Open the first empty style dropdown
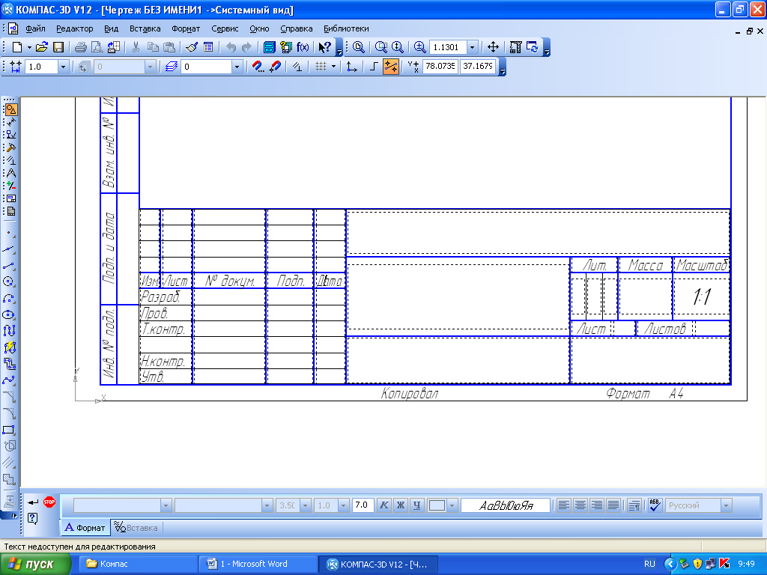This screenshot has height=575, width=767. click(x=166, y=505)
